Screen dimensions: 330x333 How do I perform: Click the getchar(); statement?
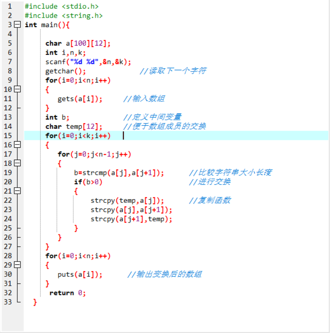click(x=65, y=71)
